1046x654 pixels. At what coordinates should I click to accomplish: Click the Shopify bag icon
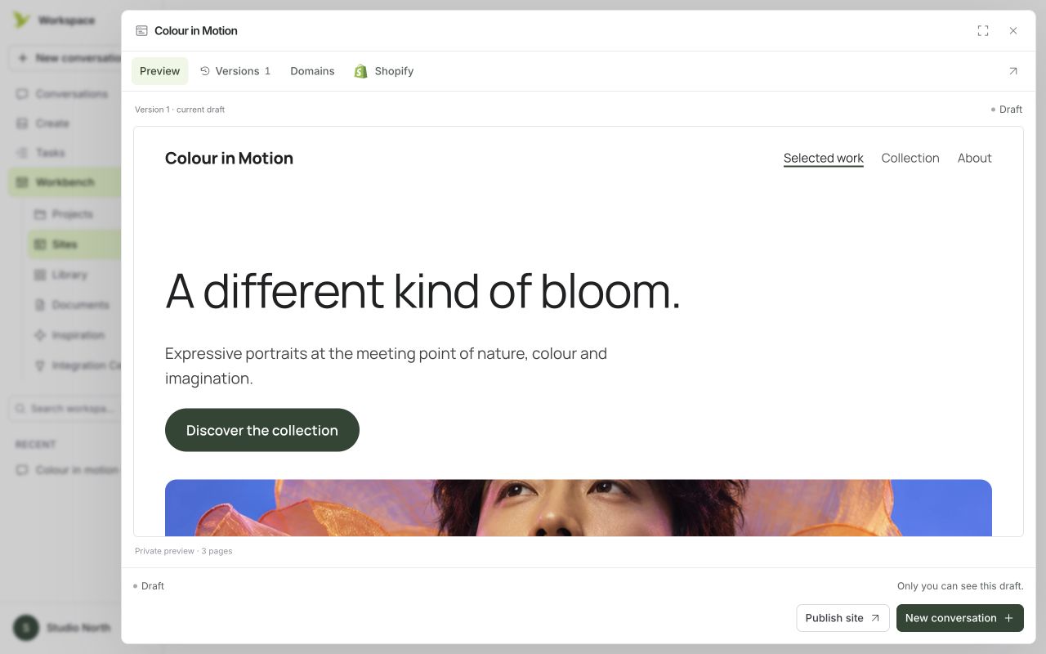point(360,71)
